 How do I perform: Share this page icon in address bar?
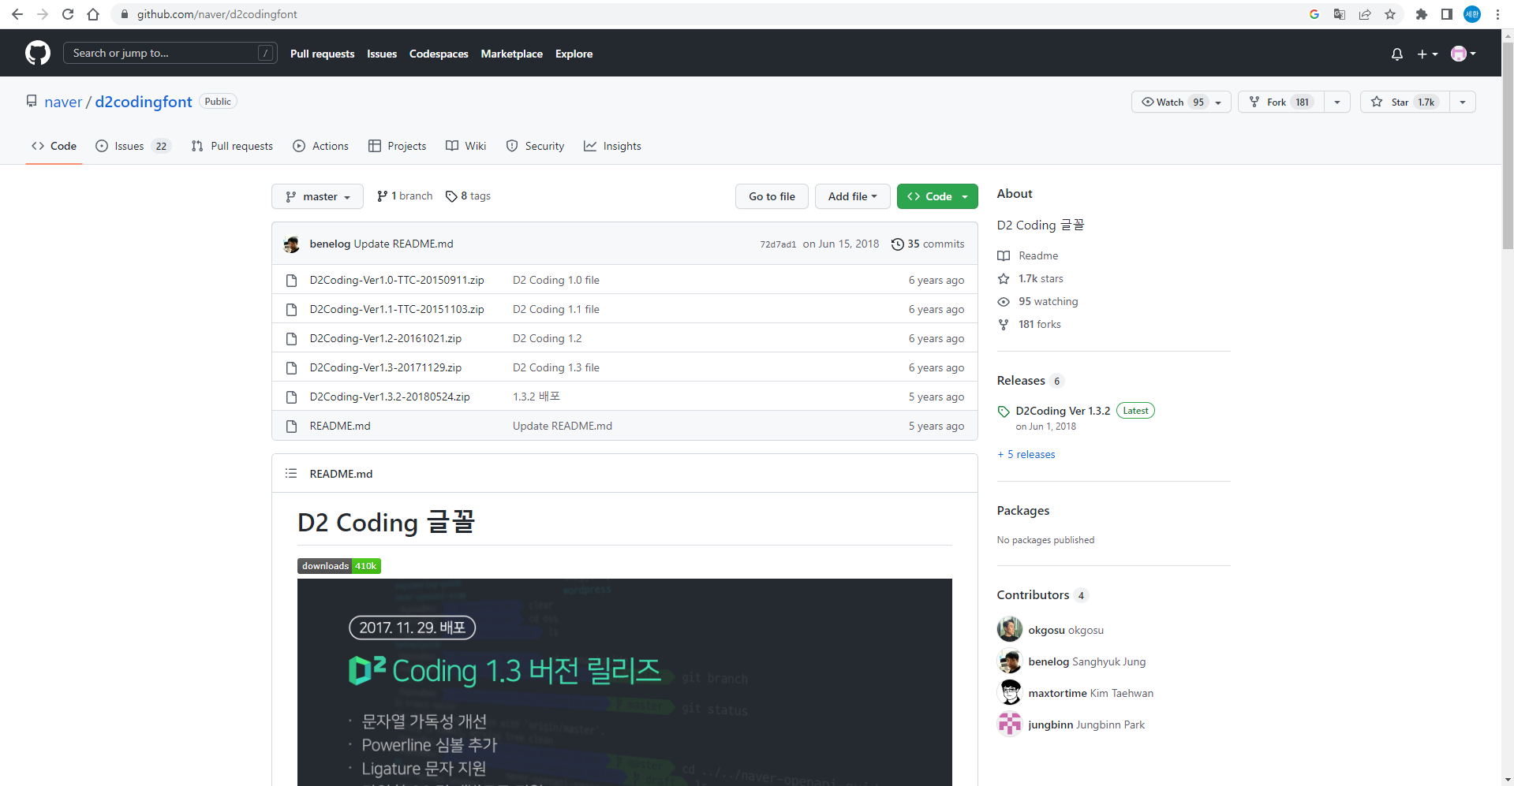click(x=1365, y=14)
